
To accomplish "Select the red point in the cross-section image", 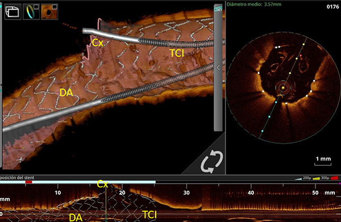I will 301,56.
